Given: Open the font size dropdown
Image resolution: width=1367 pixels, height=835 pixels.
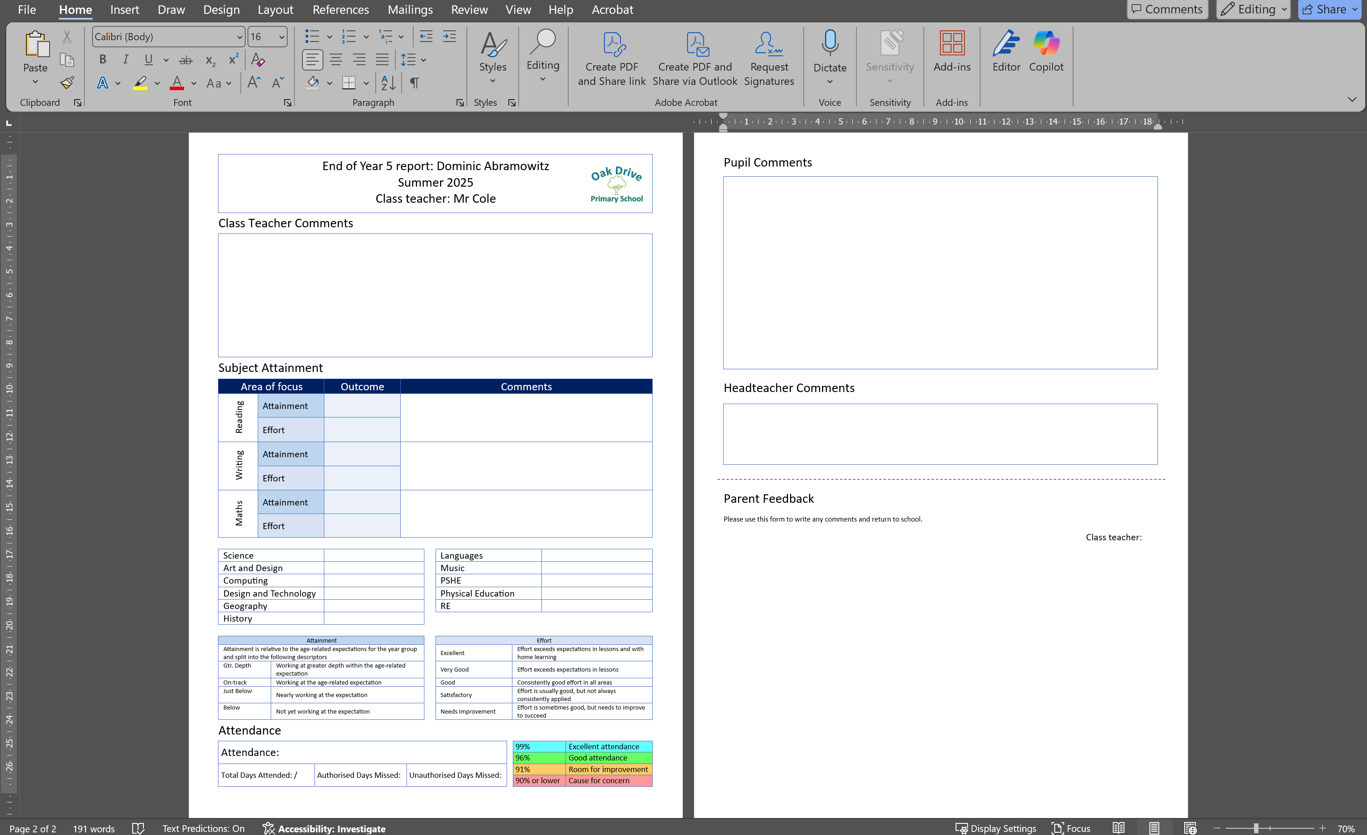Looking at the screenshot, I should coord(281,37).
